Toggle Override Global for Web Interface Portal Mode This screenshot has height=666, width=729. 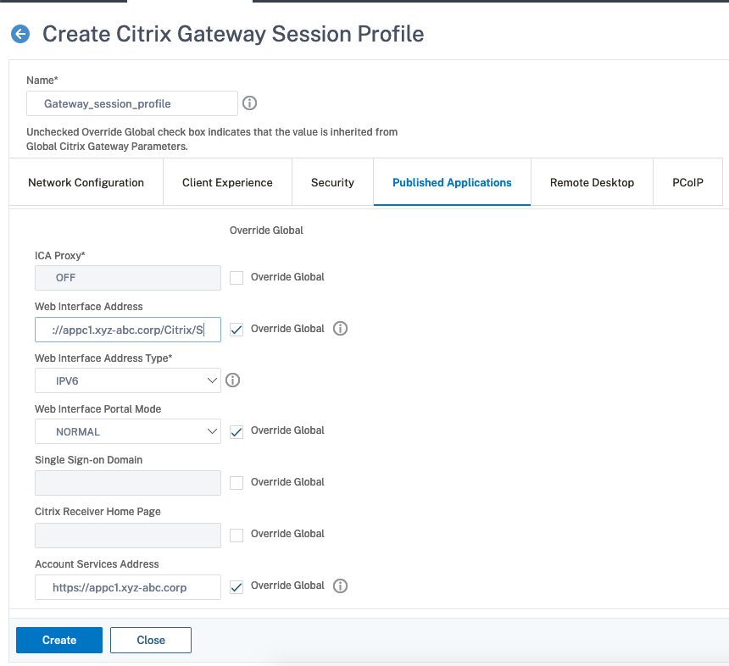point(237,431)
